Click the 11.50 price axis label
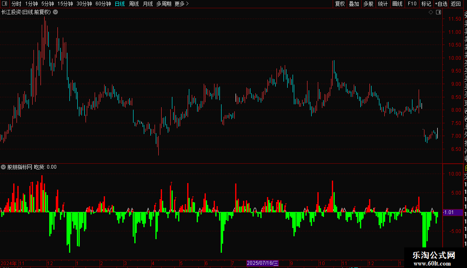The image size is (467, 268). click(455, 19)
